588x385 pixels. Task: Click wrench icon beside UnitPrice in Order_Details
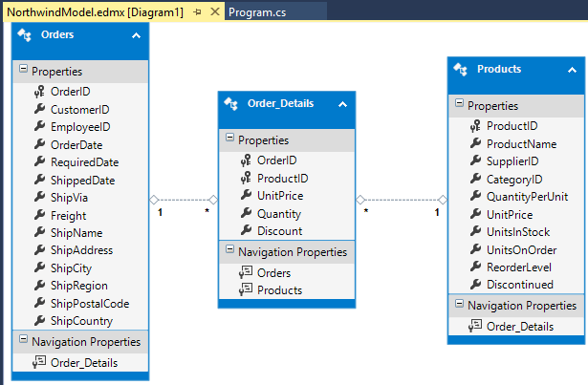246,195
